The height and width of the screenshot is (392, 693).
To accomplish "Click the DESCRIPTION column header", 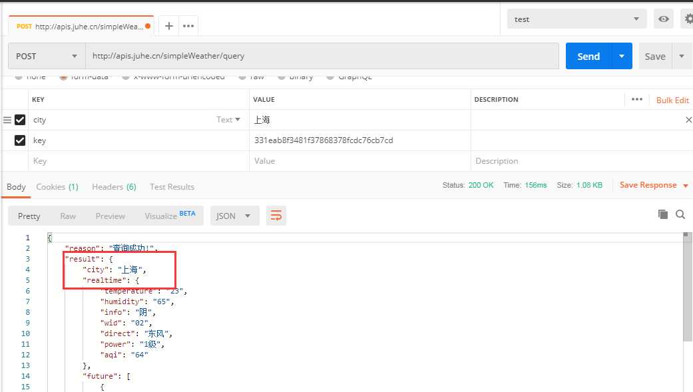I will click(x=497, y=99).
